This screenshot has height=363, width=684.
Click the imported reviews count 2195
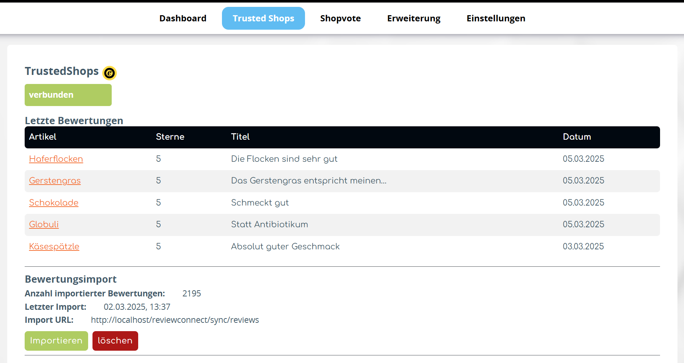point(191,294)
